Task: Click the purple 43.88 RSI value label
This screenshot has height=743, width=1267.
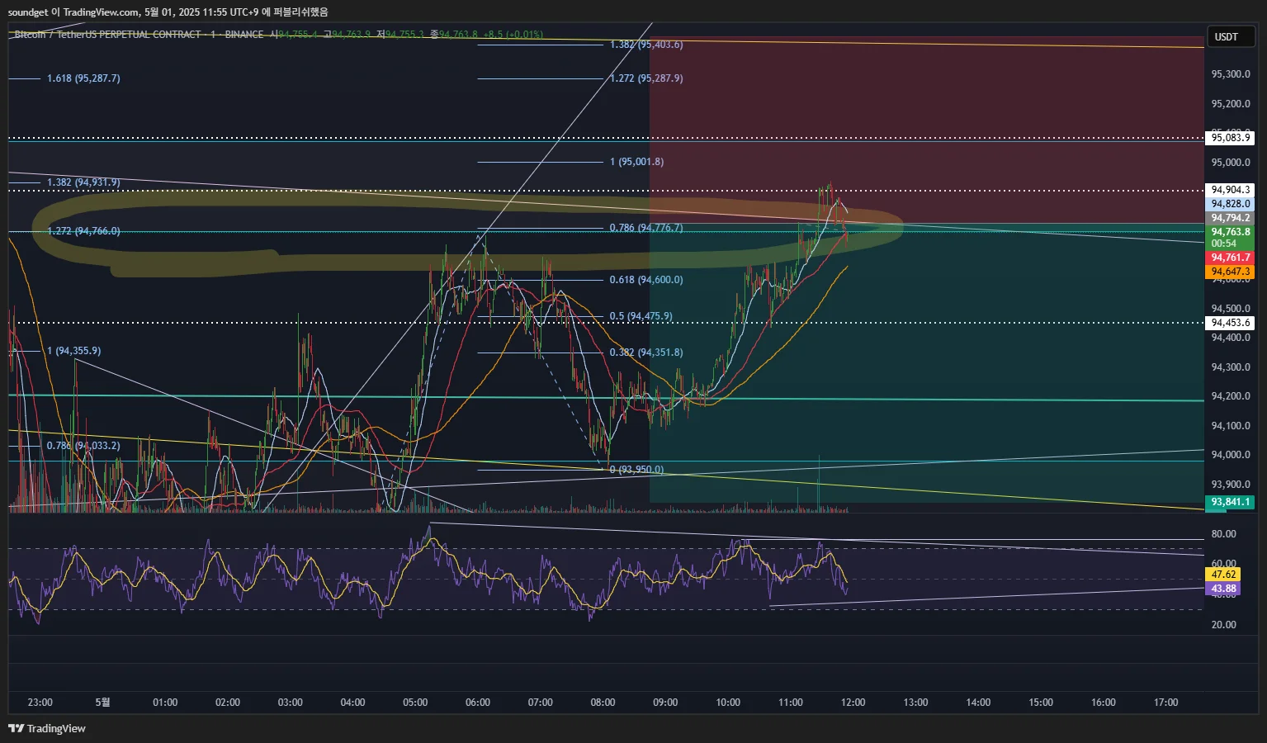Action: [x=1223, y=589]
